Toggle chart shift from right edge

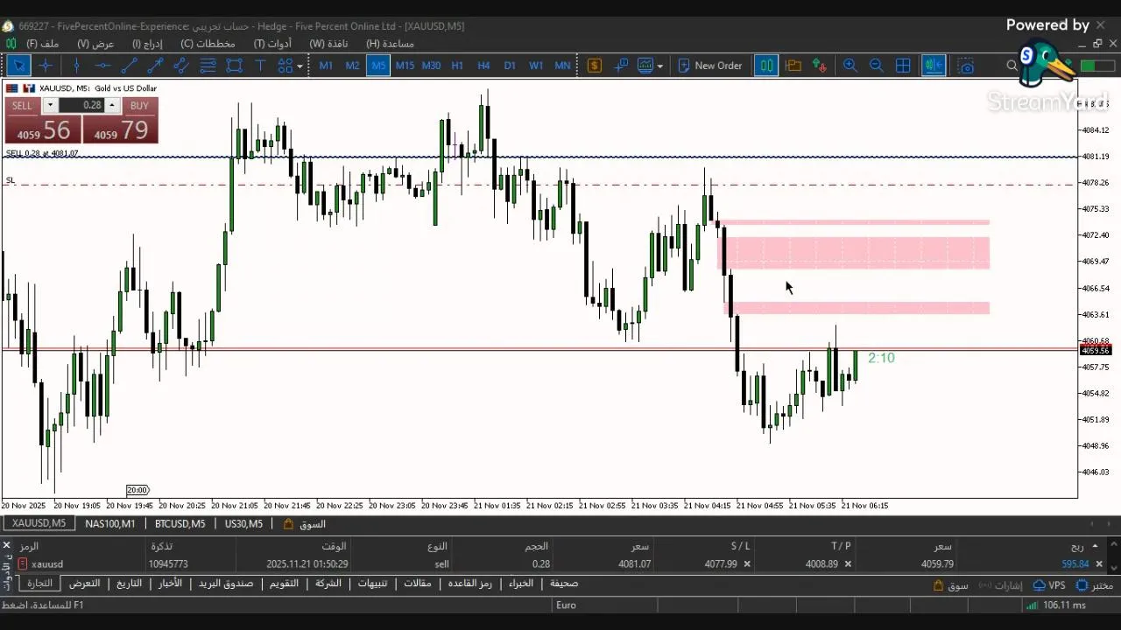coord(934,66)
